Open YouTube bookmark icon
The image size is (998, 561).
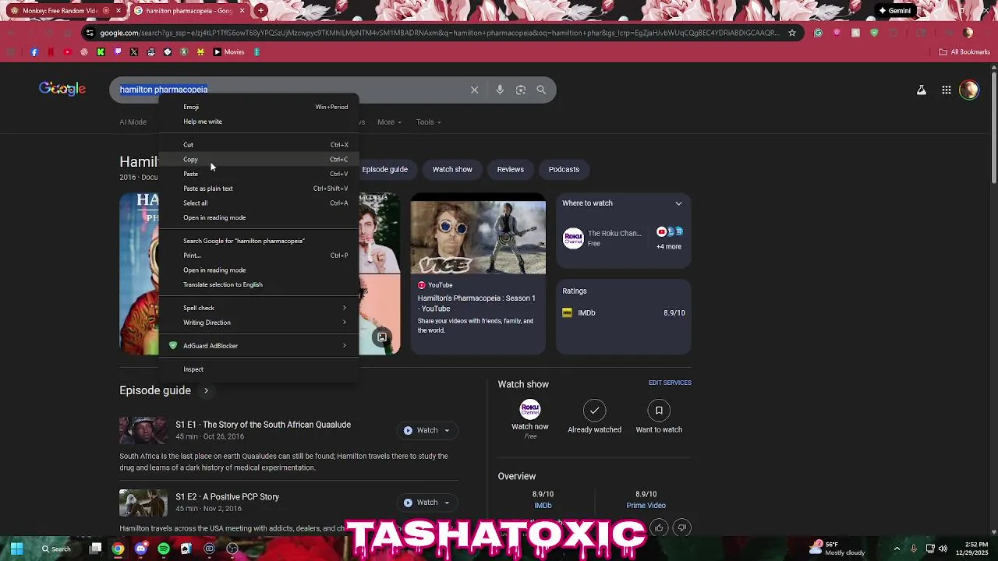click(x=67, y=52)
